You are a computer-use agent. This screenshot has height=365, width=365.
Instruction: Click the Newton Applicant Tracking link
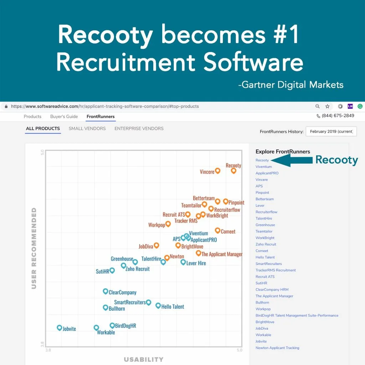[x=277, y=348]
